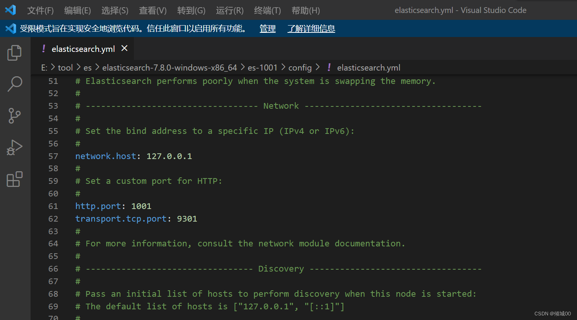Click the VS Code logo in title bar
The width and height of the screenshot is (577, 320).
10,10
